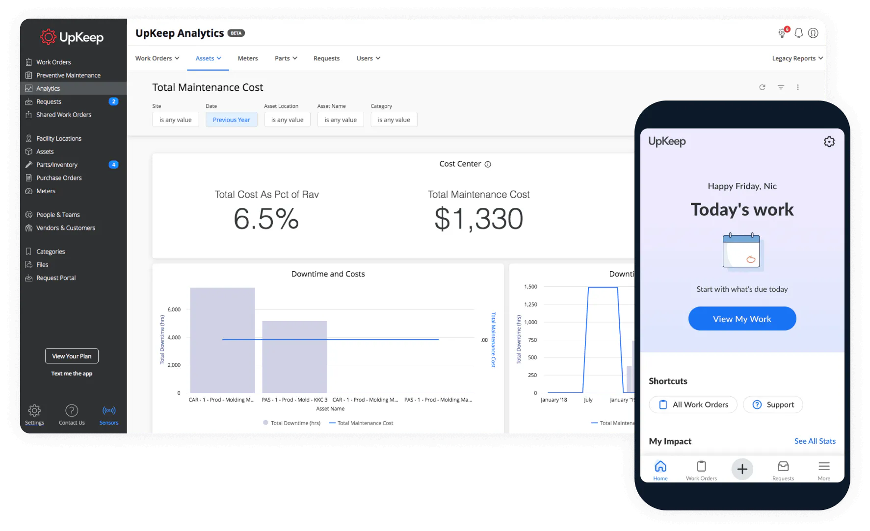Click the Cost Center info icon
Screen dimensions: 870x531
(488, 164)
